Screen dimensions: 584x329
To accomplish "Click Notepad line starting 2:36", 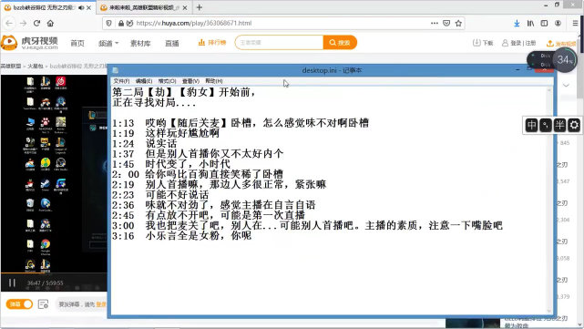I will click(x=214, y=205).
